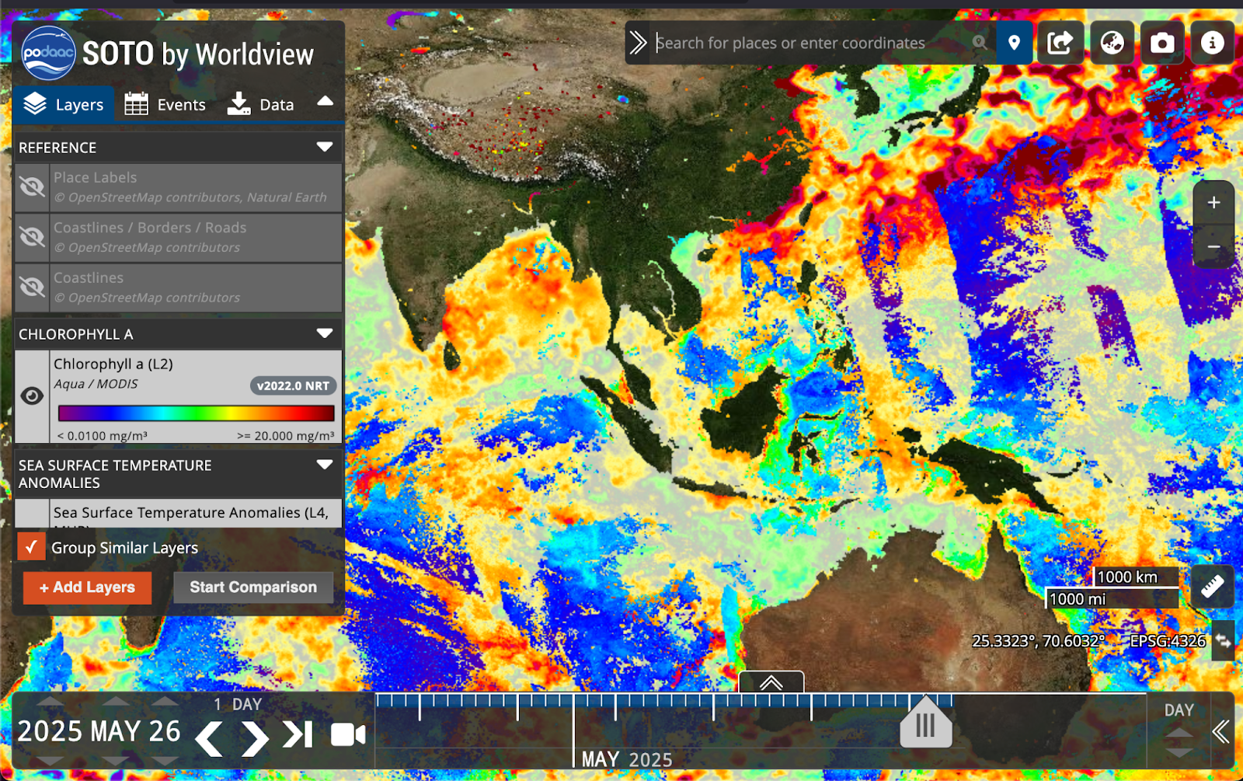Decrease timeline zoom level down arrow
Image resolution: width=1243 pixels, height=781 pixels.
[1179, 752]
